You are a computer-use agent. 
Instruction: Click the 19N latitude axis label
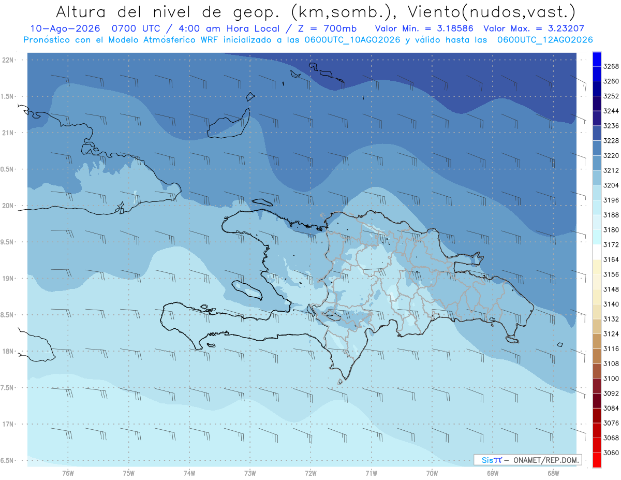[x=8, y=278]
